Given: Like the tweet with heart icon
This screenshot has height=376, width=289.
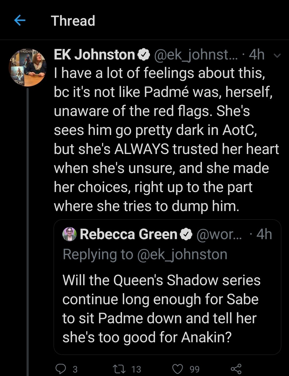Looking at the screenshot, I should pos(177,369).
